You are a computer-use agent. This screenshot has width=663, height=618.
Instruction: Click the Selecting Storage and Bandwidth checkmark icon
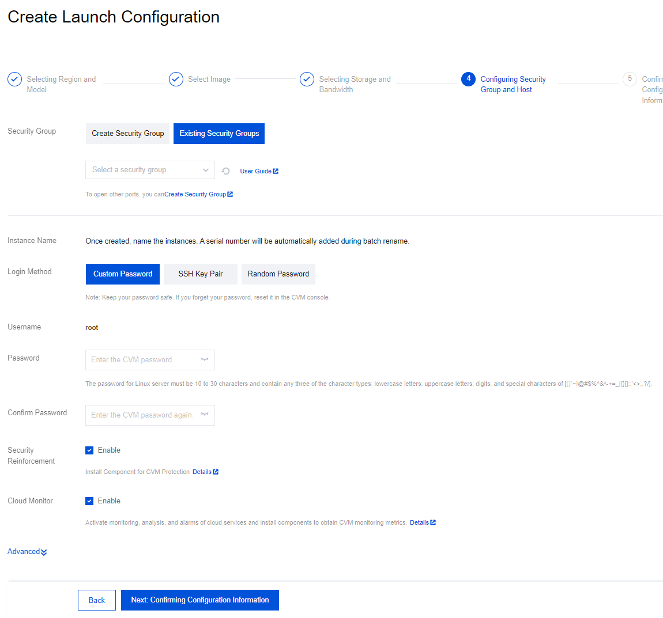point(307,79)
